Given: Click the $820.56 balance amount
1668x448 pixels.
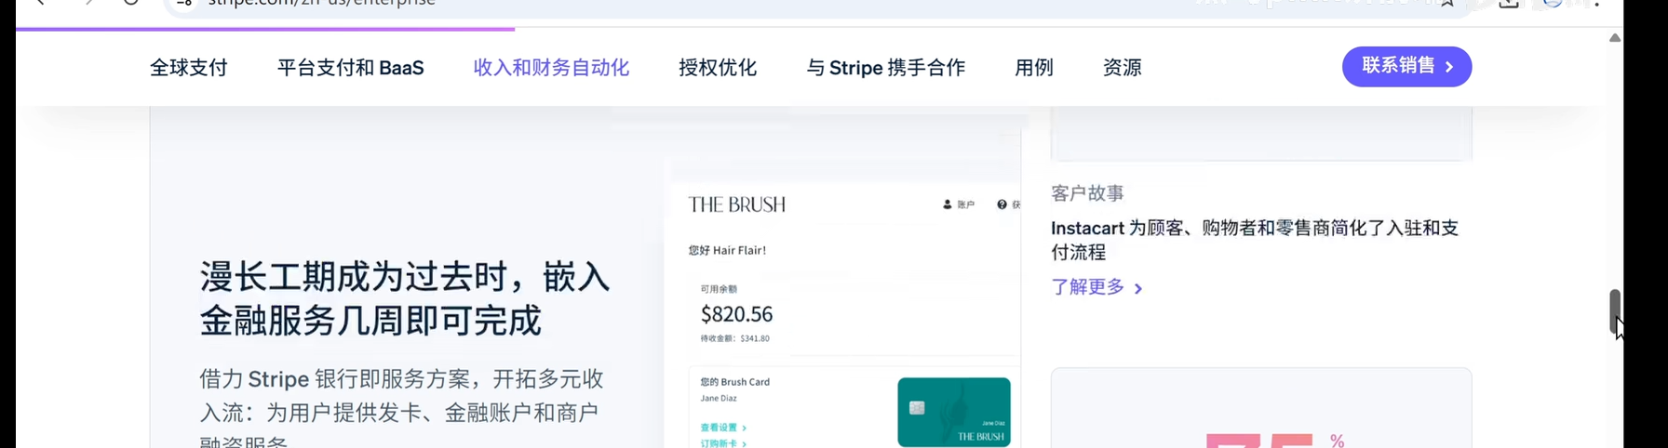Looking at the screenshot, I should (736, 314).
